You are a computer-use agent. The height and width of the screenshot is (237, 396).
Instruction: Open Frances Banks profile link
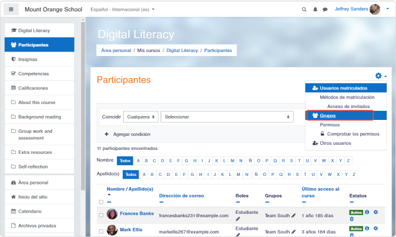137,214
